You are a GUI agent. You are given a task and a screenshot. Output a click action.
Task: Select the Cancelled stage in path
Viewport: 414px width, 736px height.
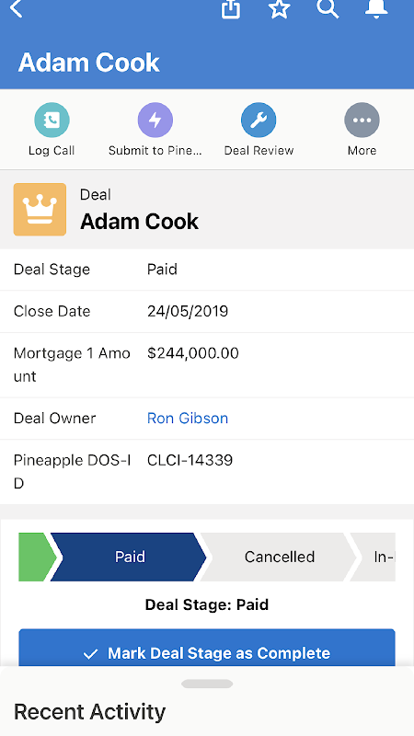coord(279,557)
